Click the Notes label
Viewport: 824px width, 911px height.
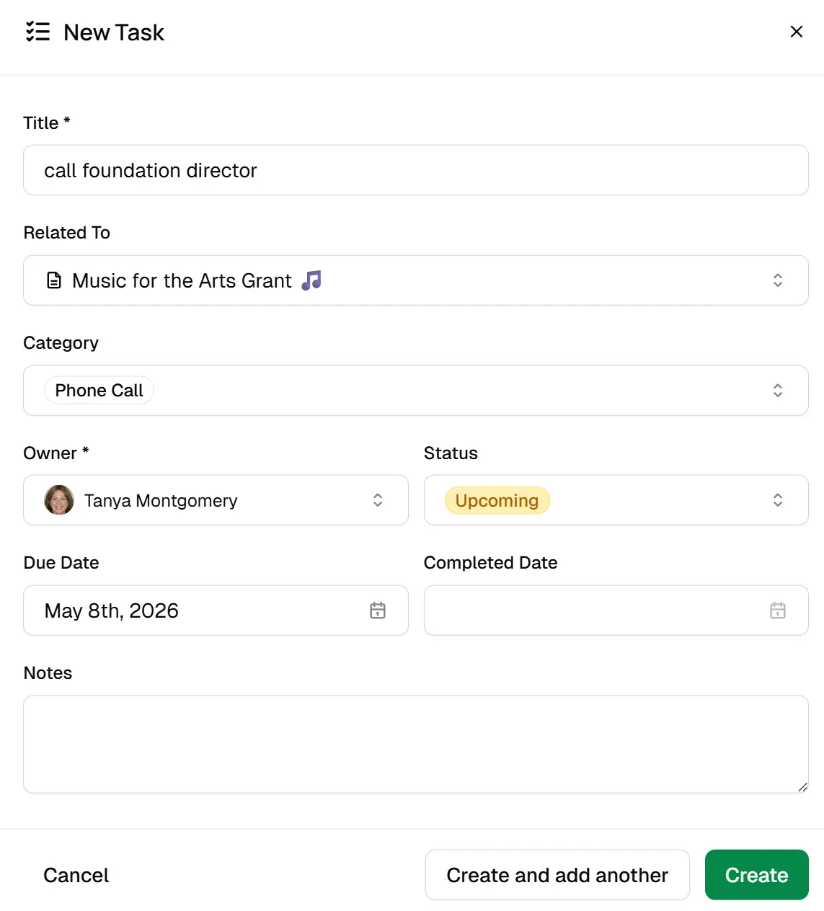click(48, 673)
